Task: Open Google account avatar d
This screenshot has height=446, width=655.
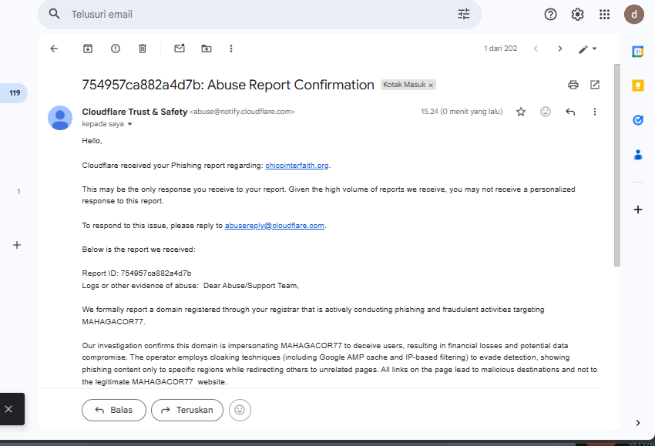Action: click(634, 15)
